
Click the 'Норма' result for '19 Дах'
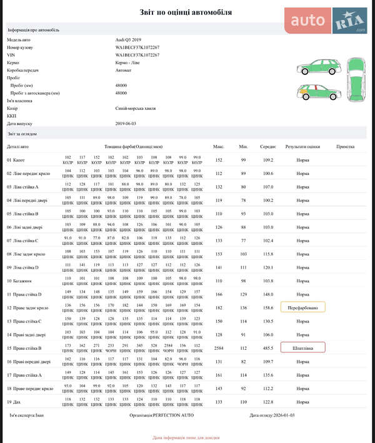tap(303, 402)
